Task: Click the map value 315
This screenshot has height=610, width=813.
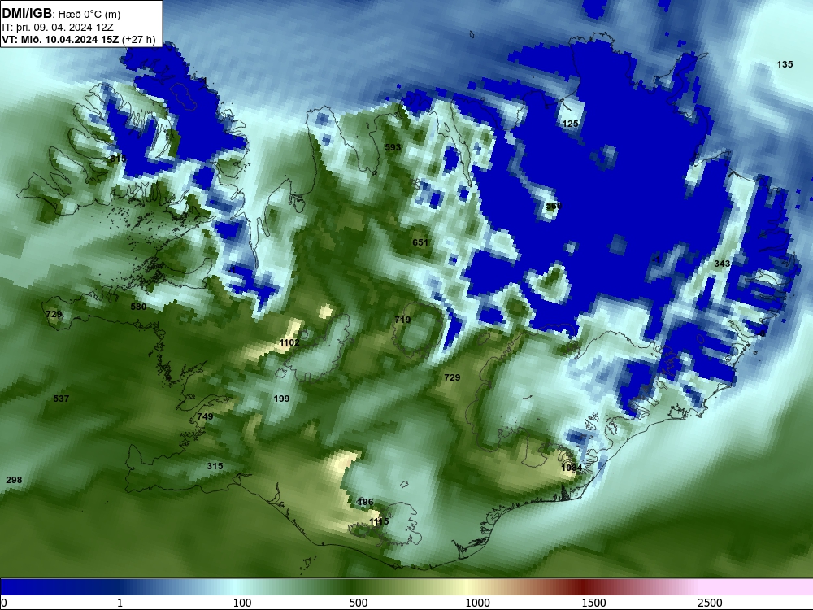Action: click(215, 466)
